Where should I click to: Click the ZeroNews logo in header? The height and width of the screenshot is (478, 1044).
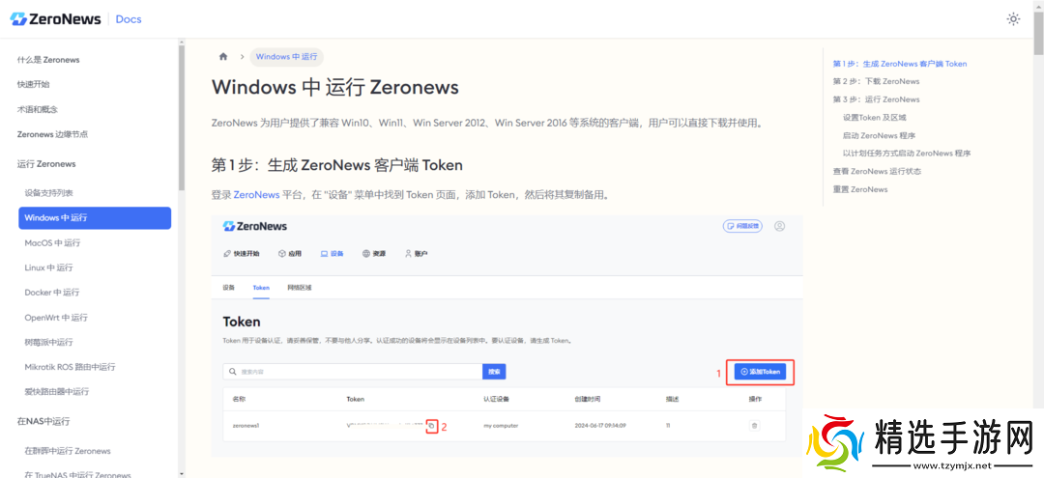56,19
